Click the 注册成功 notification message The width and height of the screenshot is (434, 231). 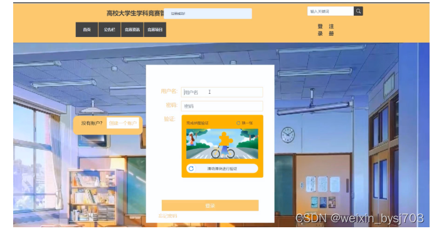(208, 14)
